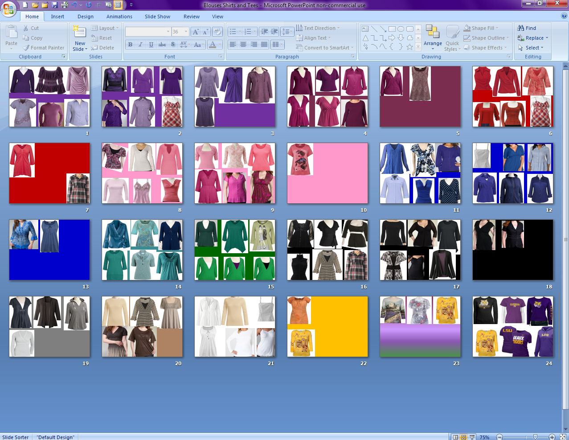Click Fit slide to window icon
Image resolution: width=569 pixels, height=440 pixels.
[562, 437]
